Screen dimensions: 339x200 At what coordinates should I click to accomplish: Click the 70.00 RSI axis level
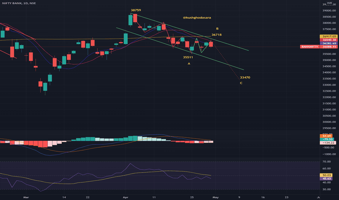[327, 161]
